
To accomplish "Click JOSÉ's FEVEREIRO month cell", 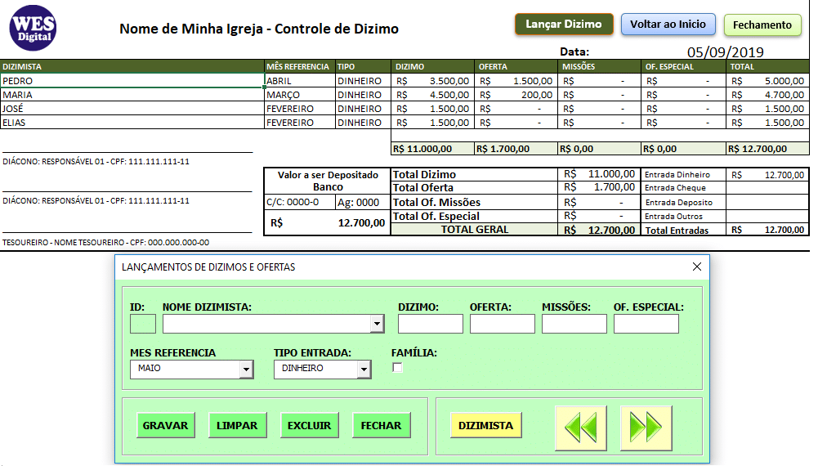I will pos(300,109).
